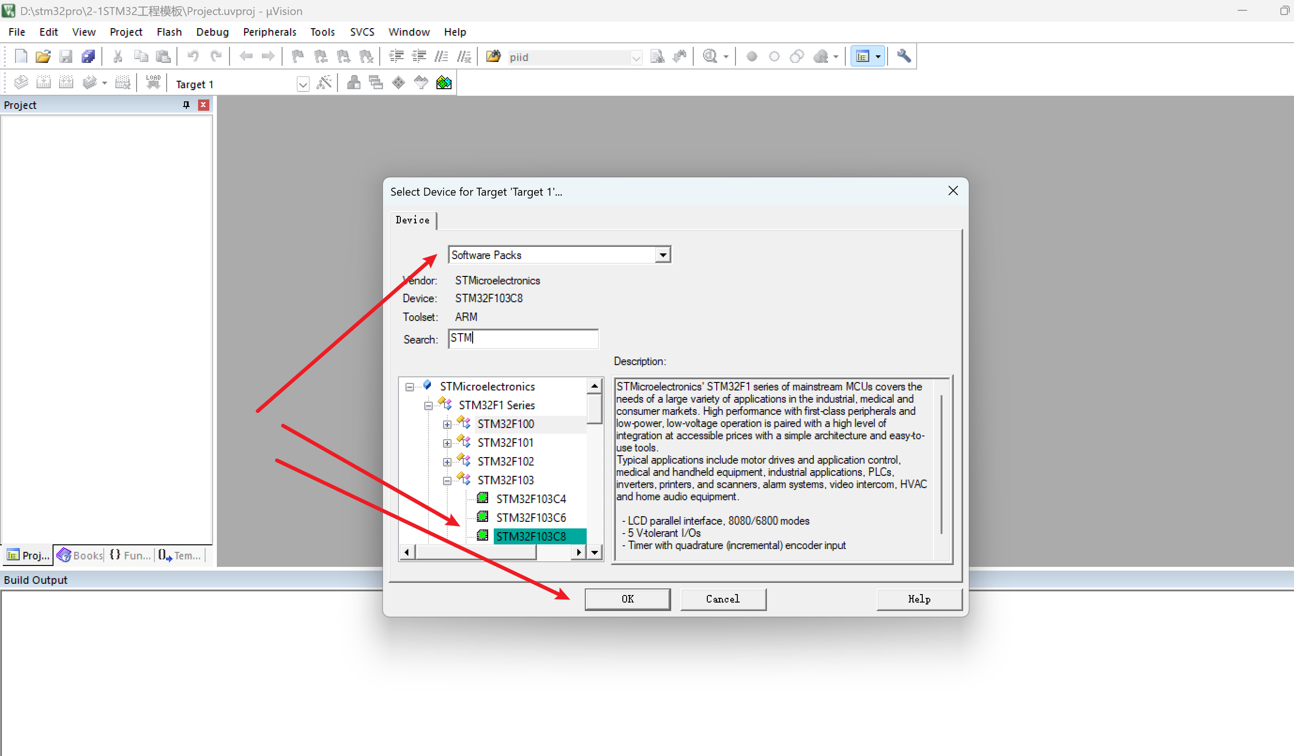The image size is (1294, 756).
Task: Expand the STM32F100 node
Action: coord(447,424)
